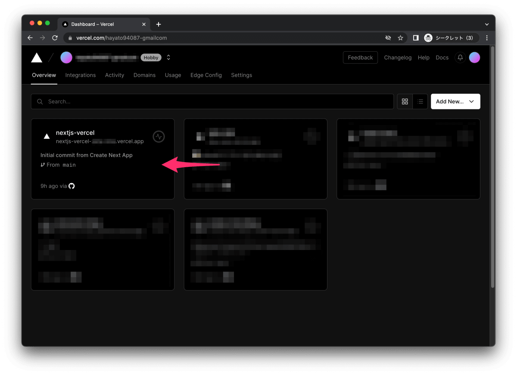The image size is (517, 375).
Task: Open nextjs-vercel activity pulse icon
Action: (159, 137)
